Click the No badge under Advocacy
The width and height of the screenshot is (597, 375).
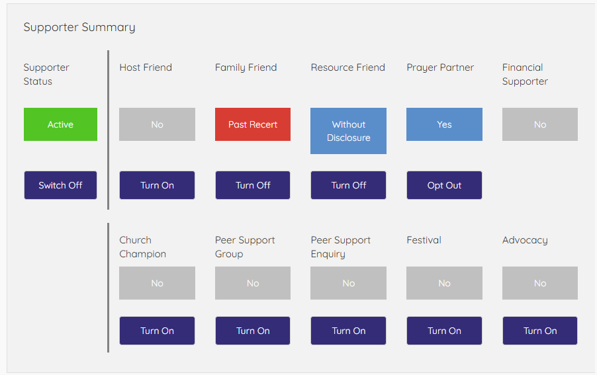540,283
